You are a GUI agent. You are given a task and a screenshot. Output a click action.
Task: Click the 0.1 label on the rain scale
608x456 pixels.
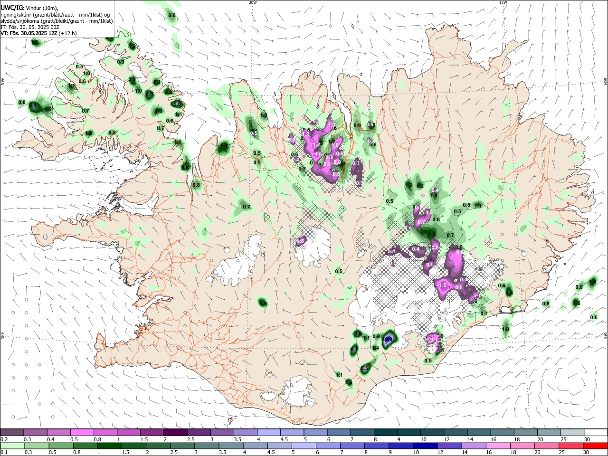coord(4,453)
